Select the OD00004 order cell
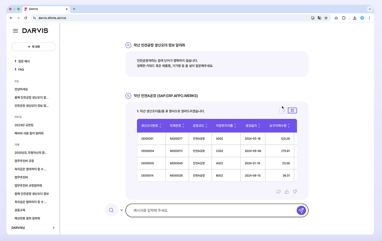The width and height of the screenshot is (382, 241). pos(151,151)
